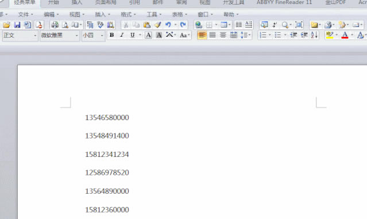Open the 小四 font size dropdown

pyautogui.click(x=93, y=36)
